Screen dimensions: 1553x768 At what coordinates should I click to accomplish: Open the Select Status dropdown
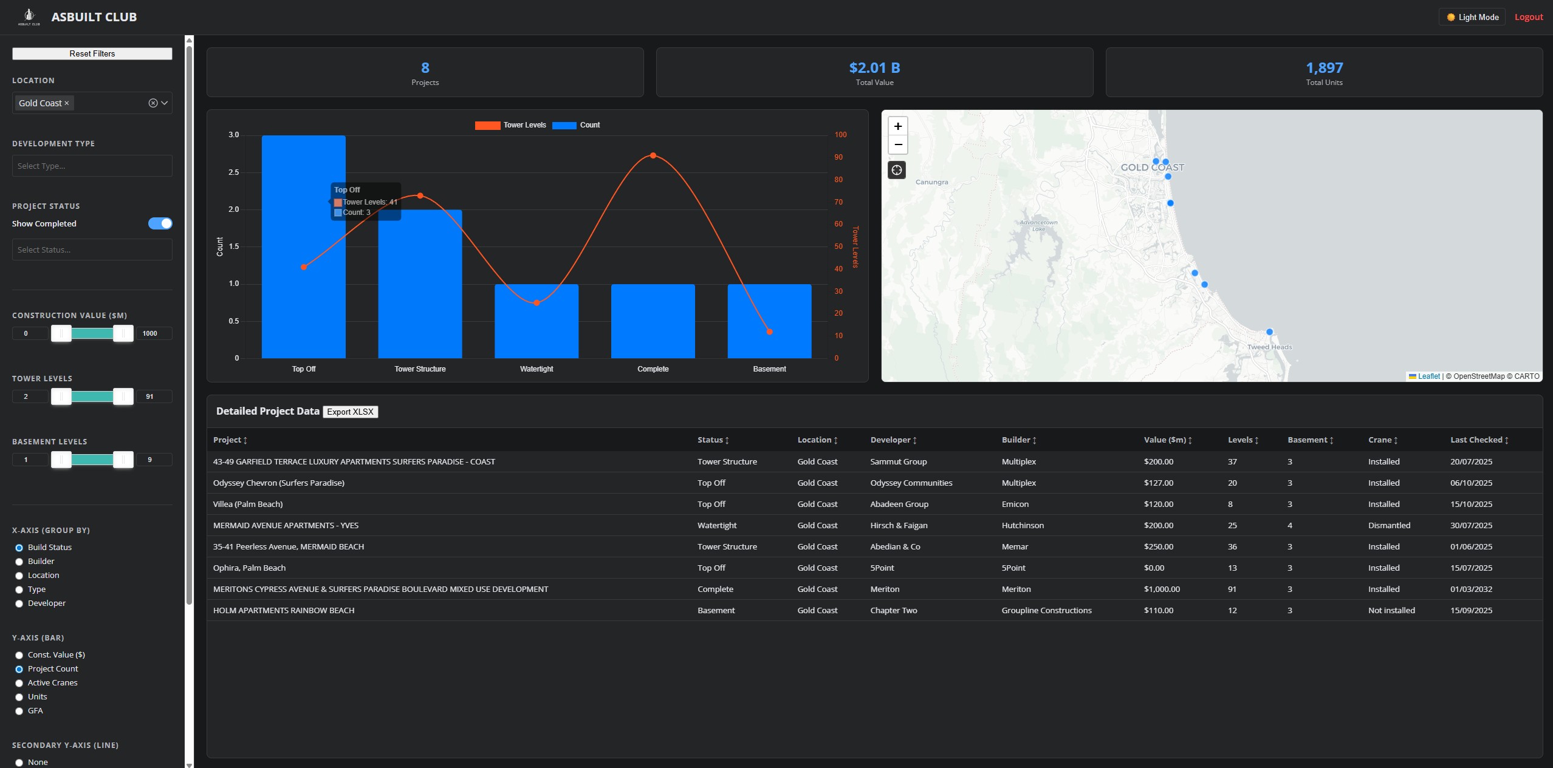click(92, 250)
